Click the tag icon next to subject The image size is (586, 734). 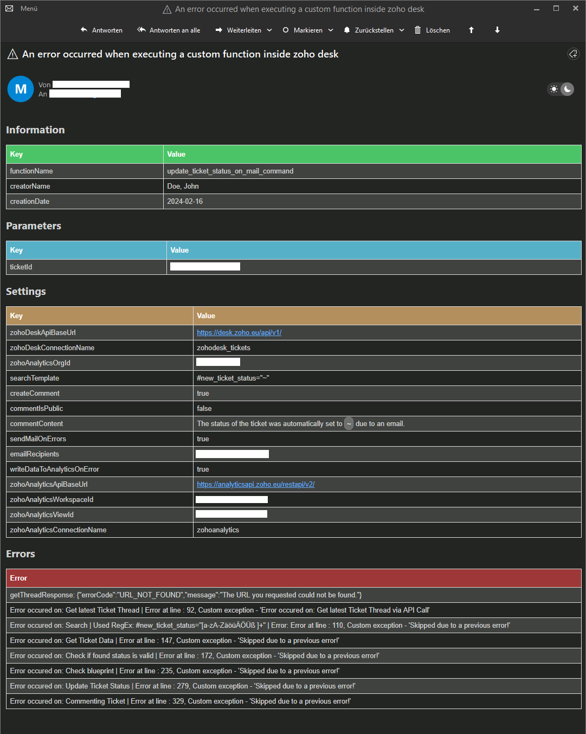(573, 54)
